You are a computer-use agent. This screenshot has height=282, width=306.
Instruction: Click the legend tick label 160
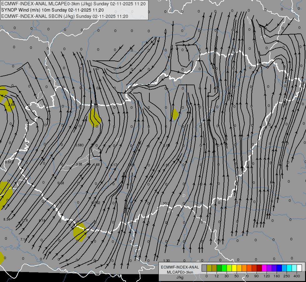coord(277,276)
